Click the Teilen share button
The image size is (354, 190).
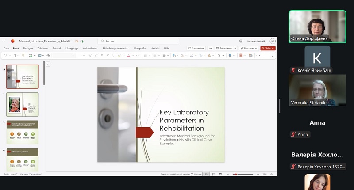tap(268, 48)
